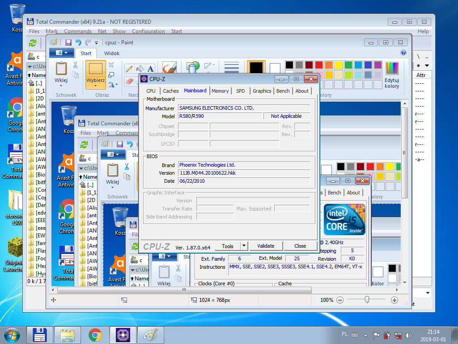Click the taskbar clock showing 21:14
458x344 pixels.
point(433,335)
